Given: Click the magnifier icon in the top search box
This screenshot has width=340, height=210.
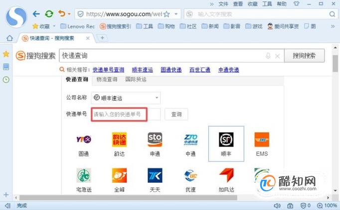Looking at the screenshot, I should (x=332, y=14).
